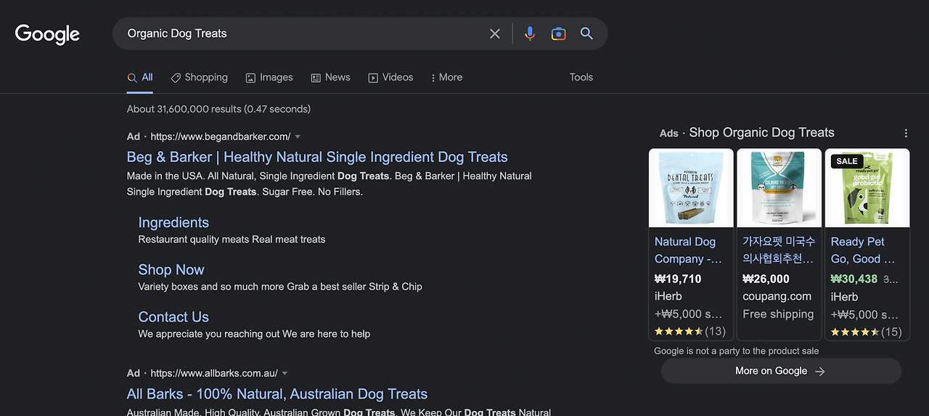
Task: Click More on Google button
Action: (781, 371)
